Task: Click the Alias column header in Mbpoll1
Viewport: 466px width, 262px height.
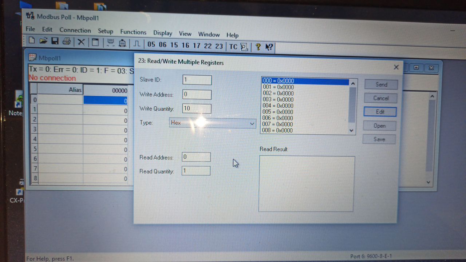Action: tap(60, 90)
